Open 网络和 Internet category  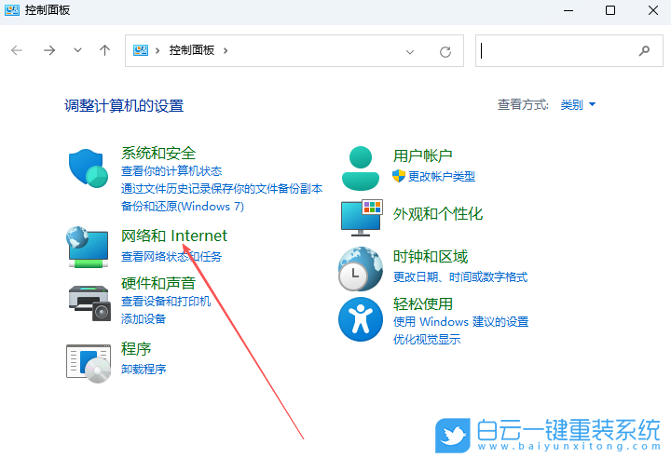(174, 236)
